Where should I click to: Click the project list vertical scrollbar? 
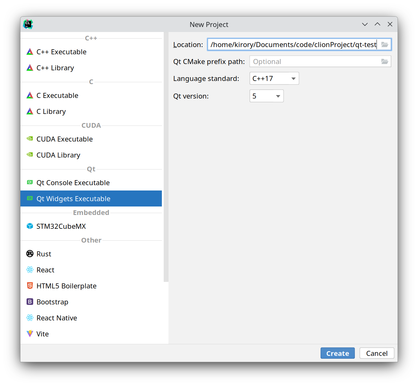(x=166, y=157)
